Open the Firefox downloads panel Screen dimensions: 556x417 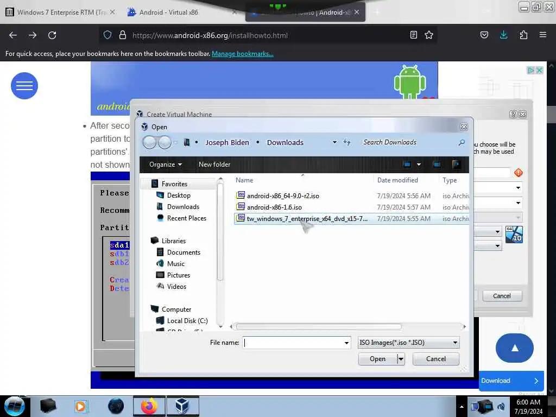point(503,35)
